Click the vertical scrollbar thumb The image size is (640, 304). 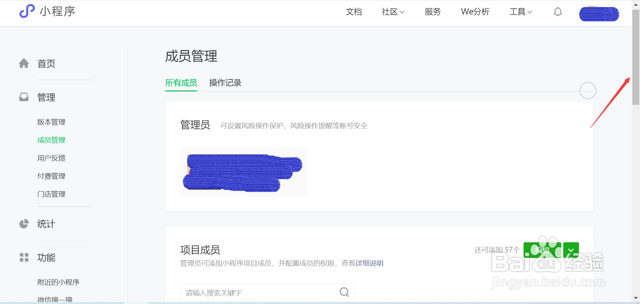[x=636, y=57]
